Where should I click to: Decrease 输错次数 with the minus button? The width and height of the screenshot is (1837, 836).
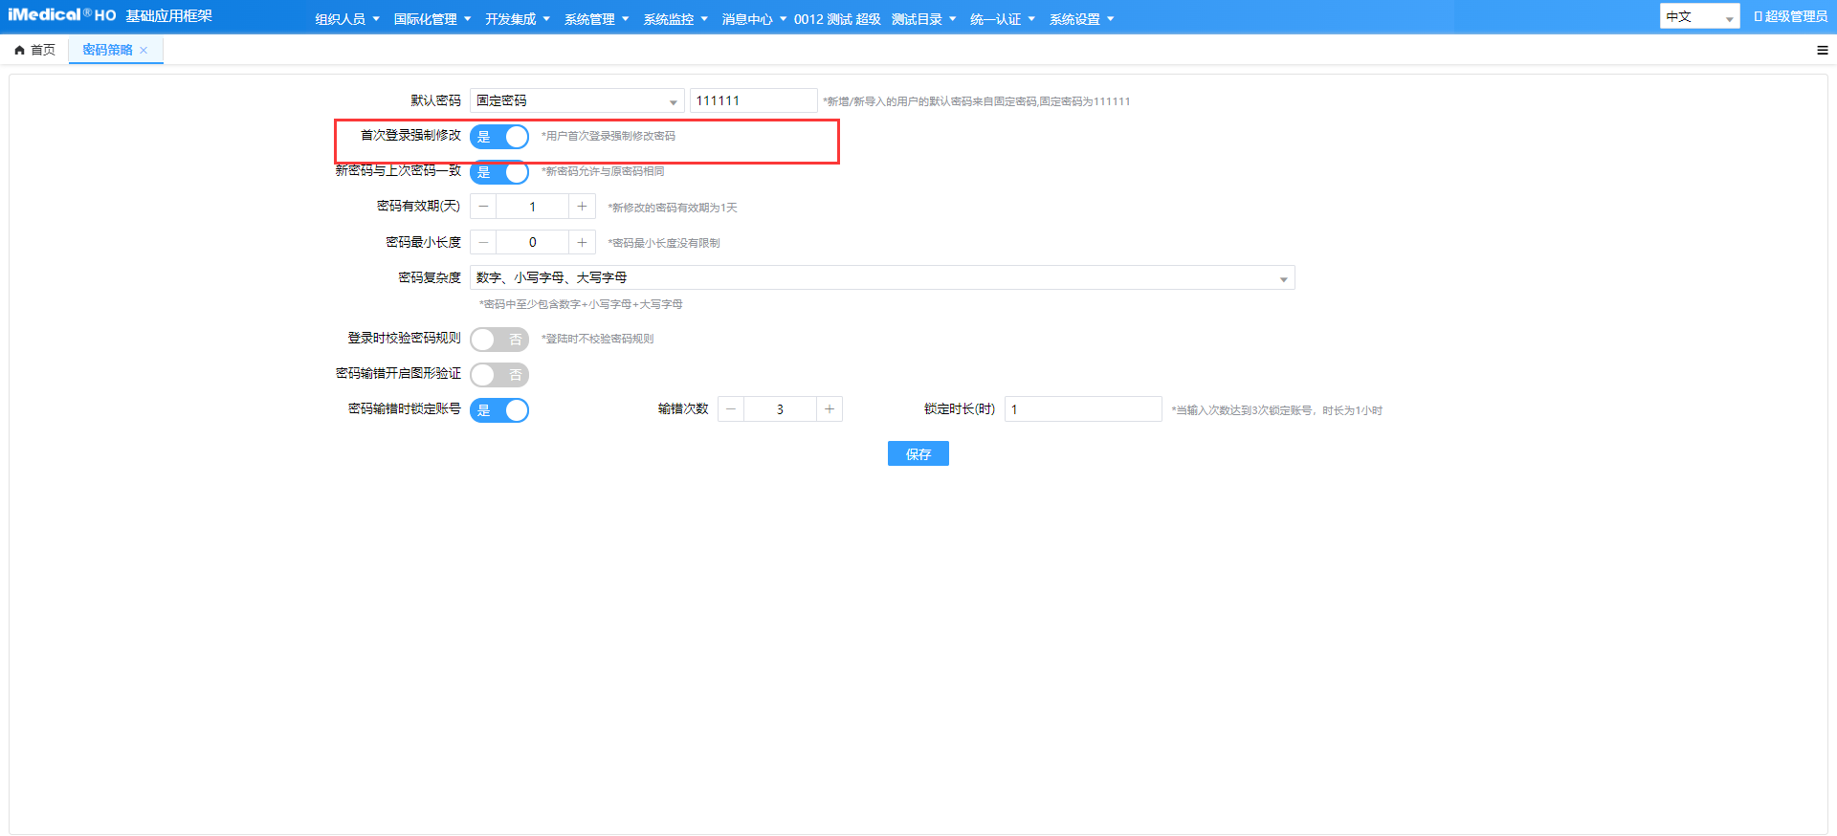(731, 409)
